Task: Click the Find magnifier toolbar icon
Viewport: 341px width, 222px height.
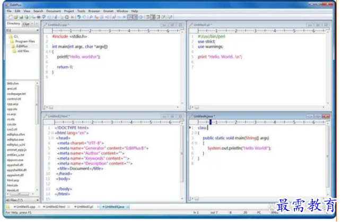Action: [91, 17]
